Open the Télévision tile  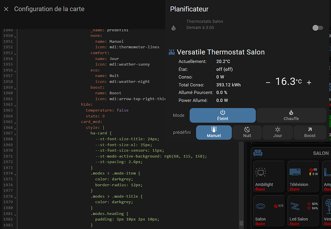pos(303,177)
